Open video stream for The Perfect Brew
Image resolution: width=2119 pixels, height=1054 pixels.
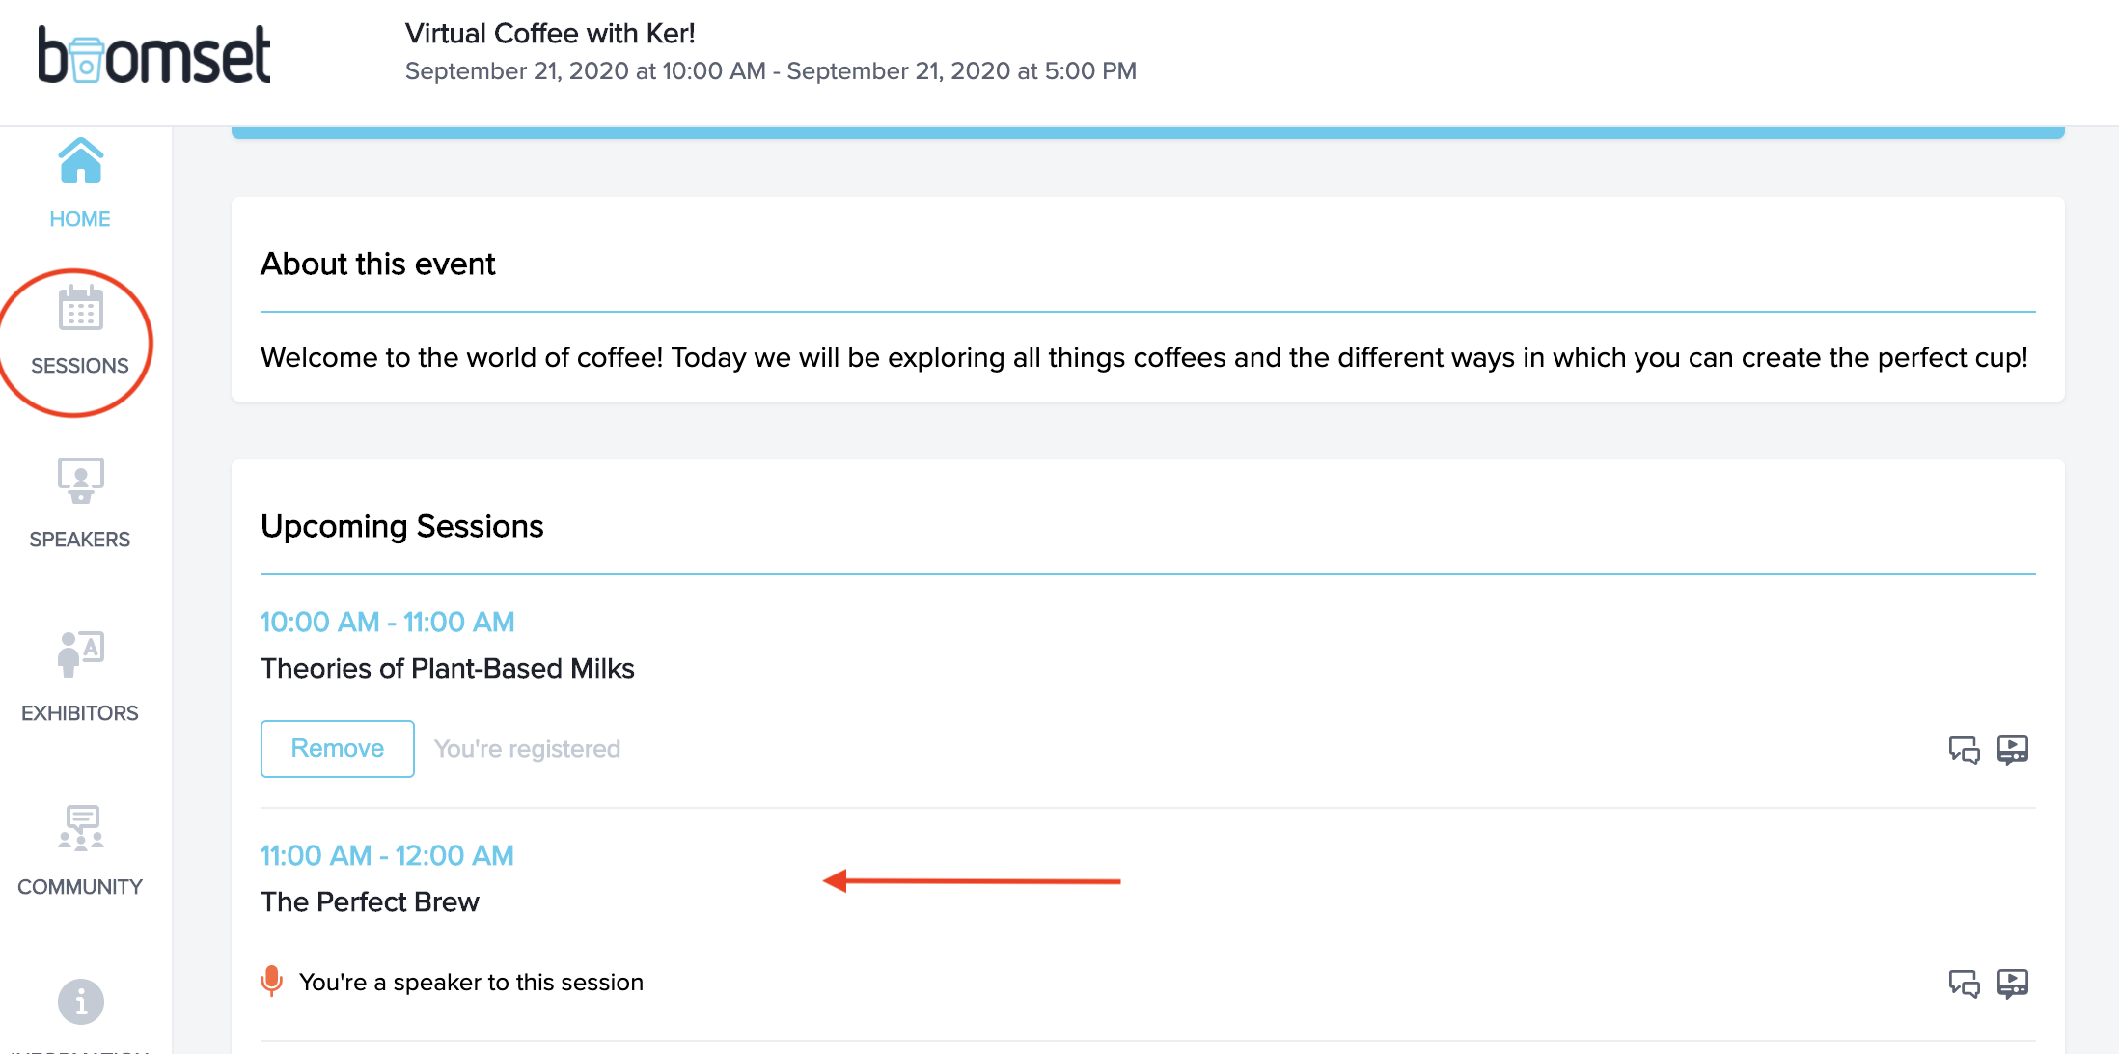2013,984
